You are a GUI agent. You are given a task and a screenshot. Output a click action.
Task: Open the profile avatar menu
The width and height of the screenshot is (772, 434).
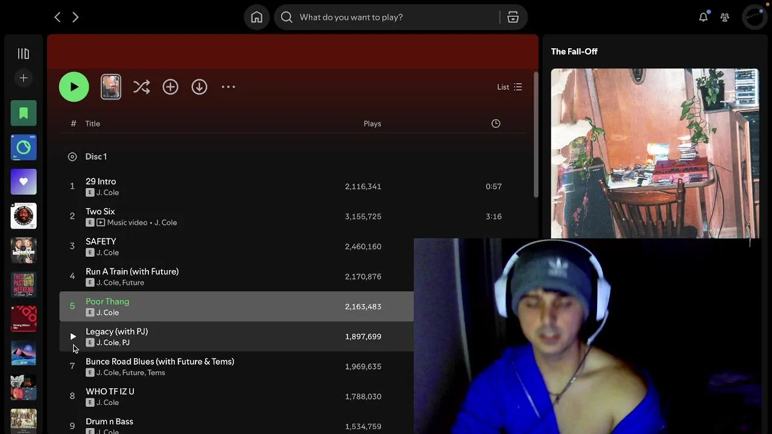[755, 17]
